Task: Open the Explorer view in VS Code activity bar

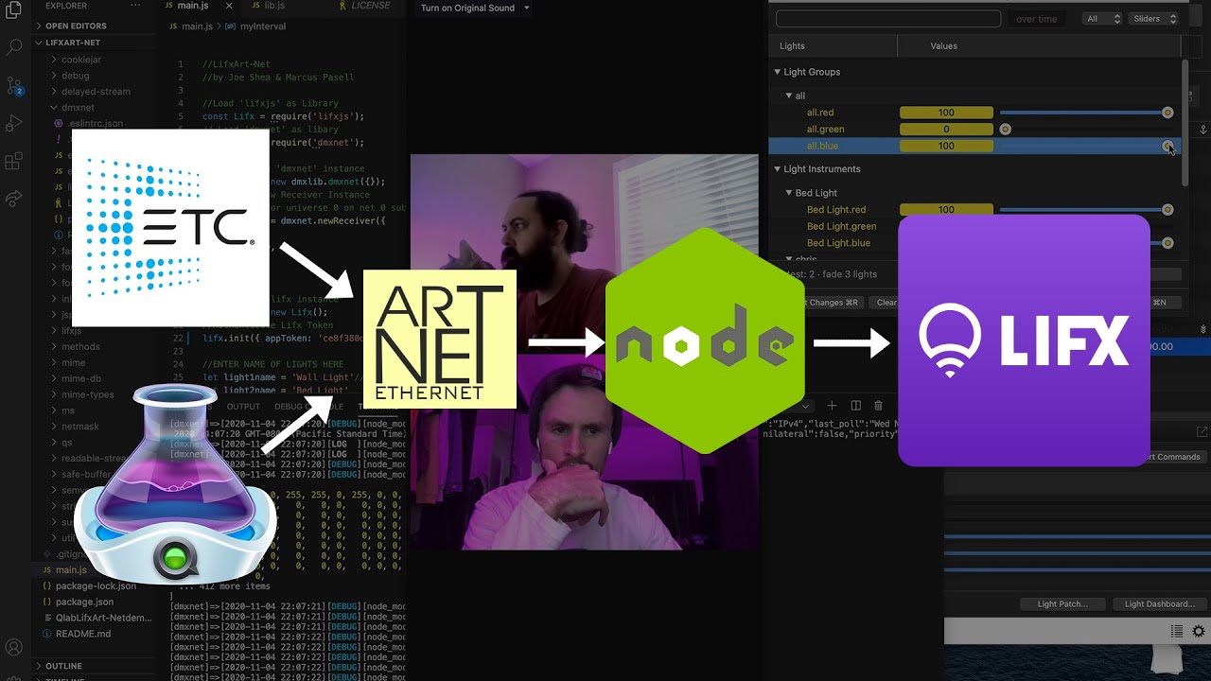Action: point(14,9)
